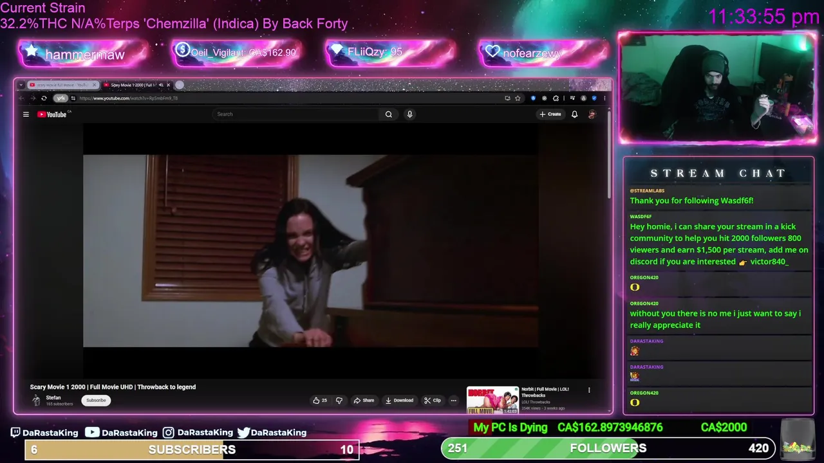Click the Stream Chat header
The width and height of the screenshot is (824, 463).
coord(718,173)
